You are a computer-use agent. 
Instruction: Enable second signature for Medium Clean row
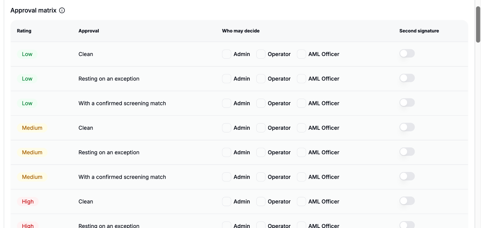(x=407, y=127)
